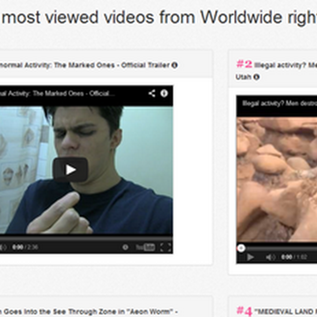Click the share icon in the first video player
Viewport: 317px width, 317px height.
pos(152,94)
